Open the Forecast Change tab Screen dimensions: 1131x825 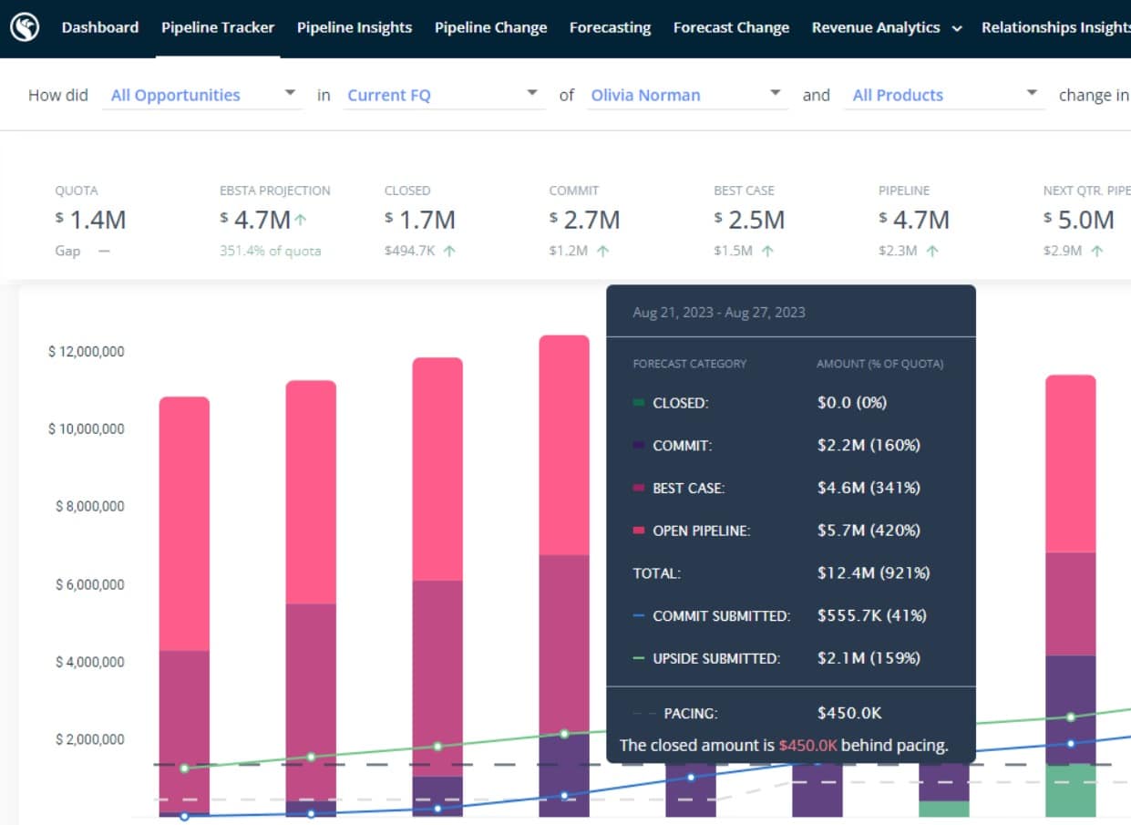tap(732, 27)
